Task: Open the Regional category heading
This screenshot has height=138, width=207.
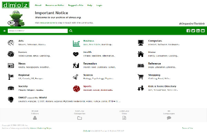Action: 24,75
